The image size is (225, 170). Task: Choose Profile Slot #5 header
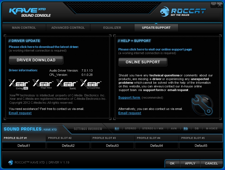point(201,138)
